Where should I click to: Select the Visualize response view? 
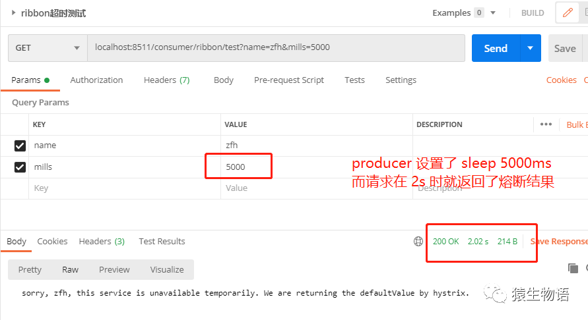click(167, 269)
